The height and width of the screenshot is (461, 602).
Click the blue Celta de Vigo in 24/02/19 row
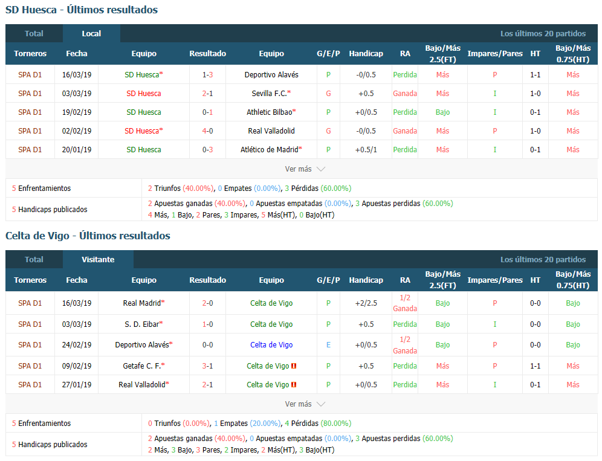pos(271,345)
